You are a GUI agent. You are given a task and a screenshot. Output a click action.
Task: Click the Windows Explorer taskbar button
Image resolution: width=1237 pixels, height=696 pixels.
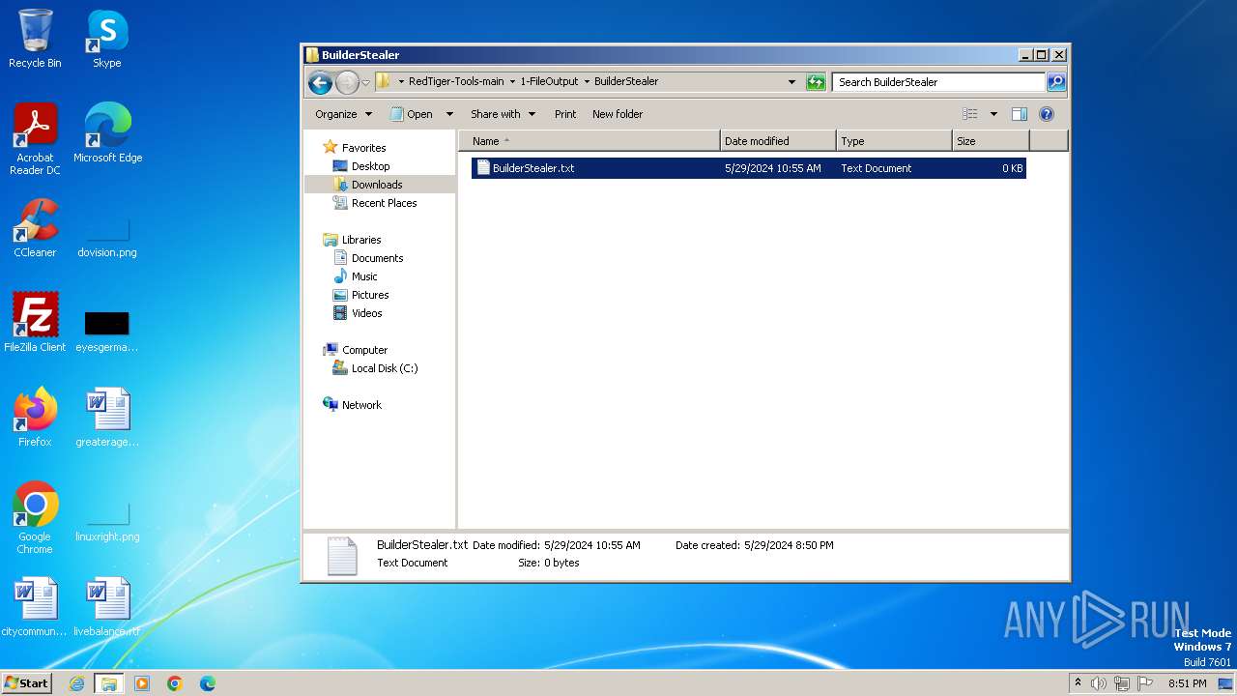(108, 683)
